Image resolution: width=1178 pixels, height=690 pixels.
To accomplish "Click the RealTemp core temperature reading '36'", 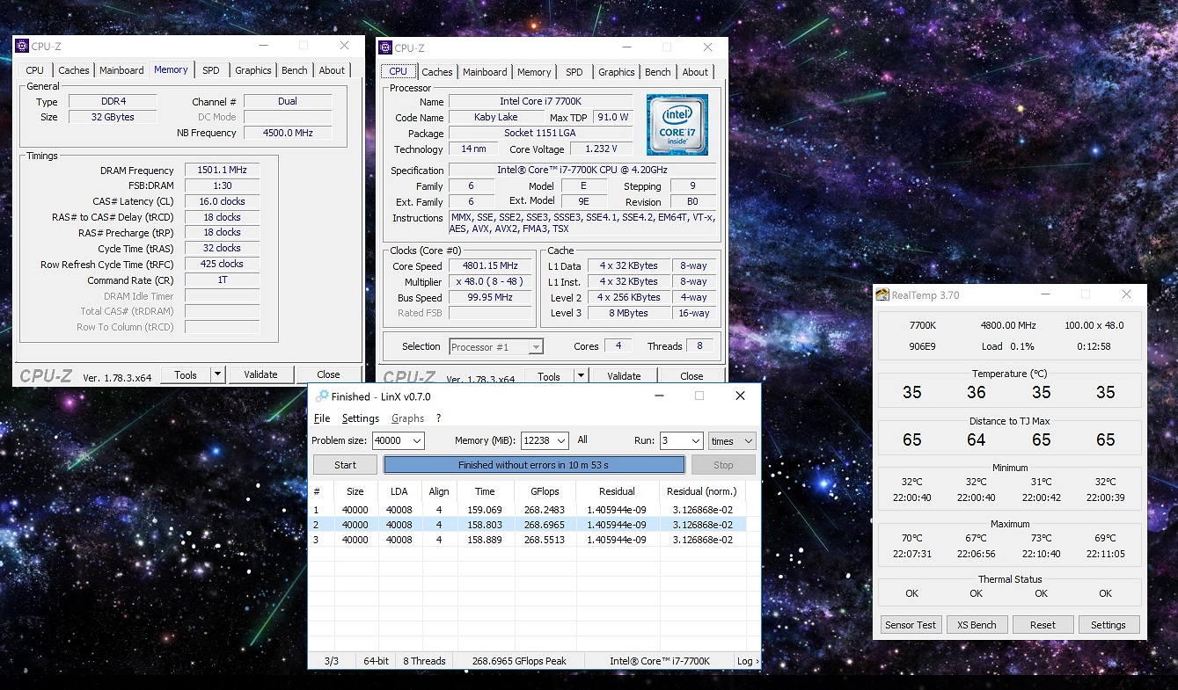I will pos(977,393).
